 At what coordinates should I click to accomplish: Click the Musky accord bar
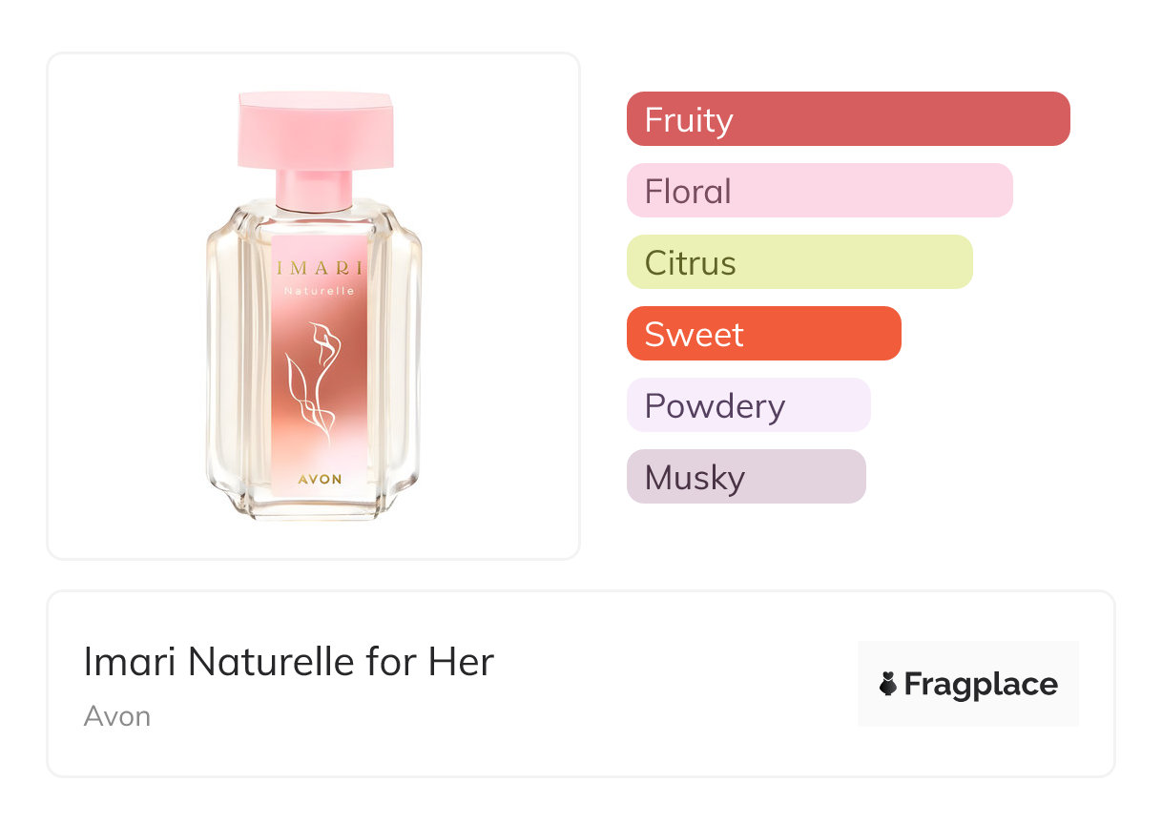pyautogui.click(x=745, y=477)
